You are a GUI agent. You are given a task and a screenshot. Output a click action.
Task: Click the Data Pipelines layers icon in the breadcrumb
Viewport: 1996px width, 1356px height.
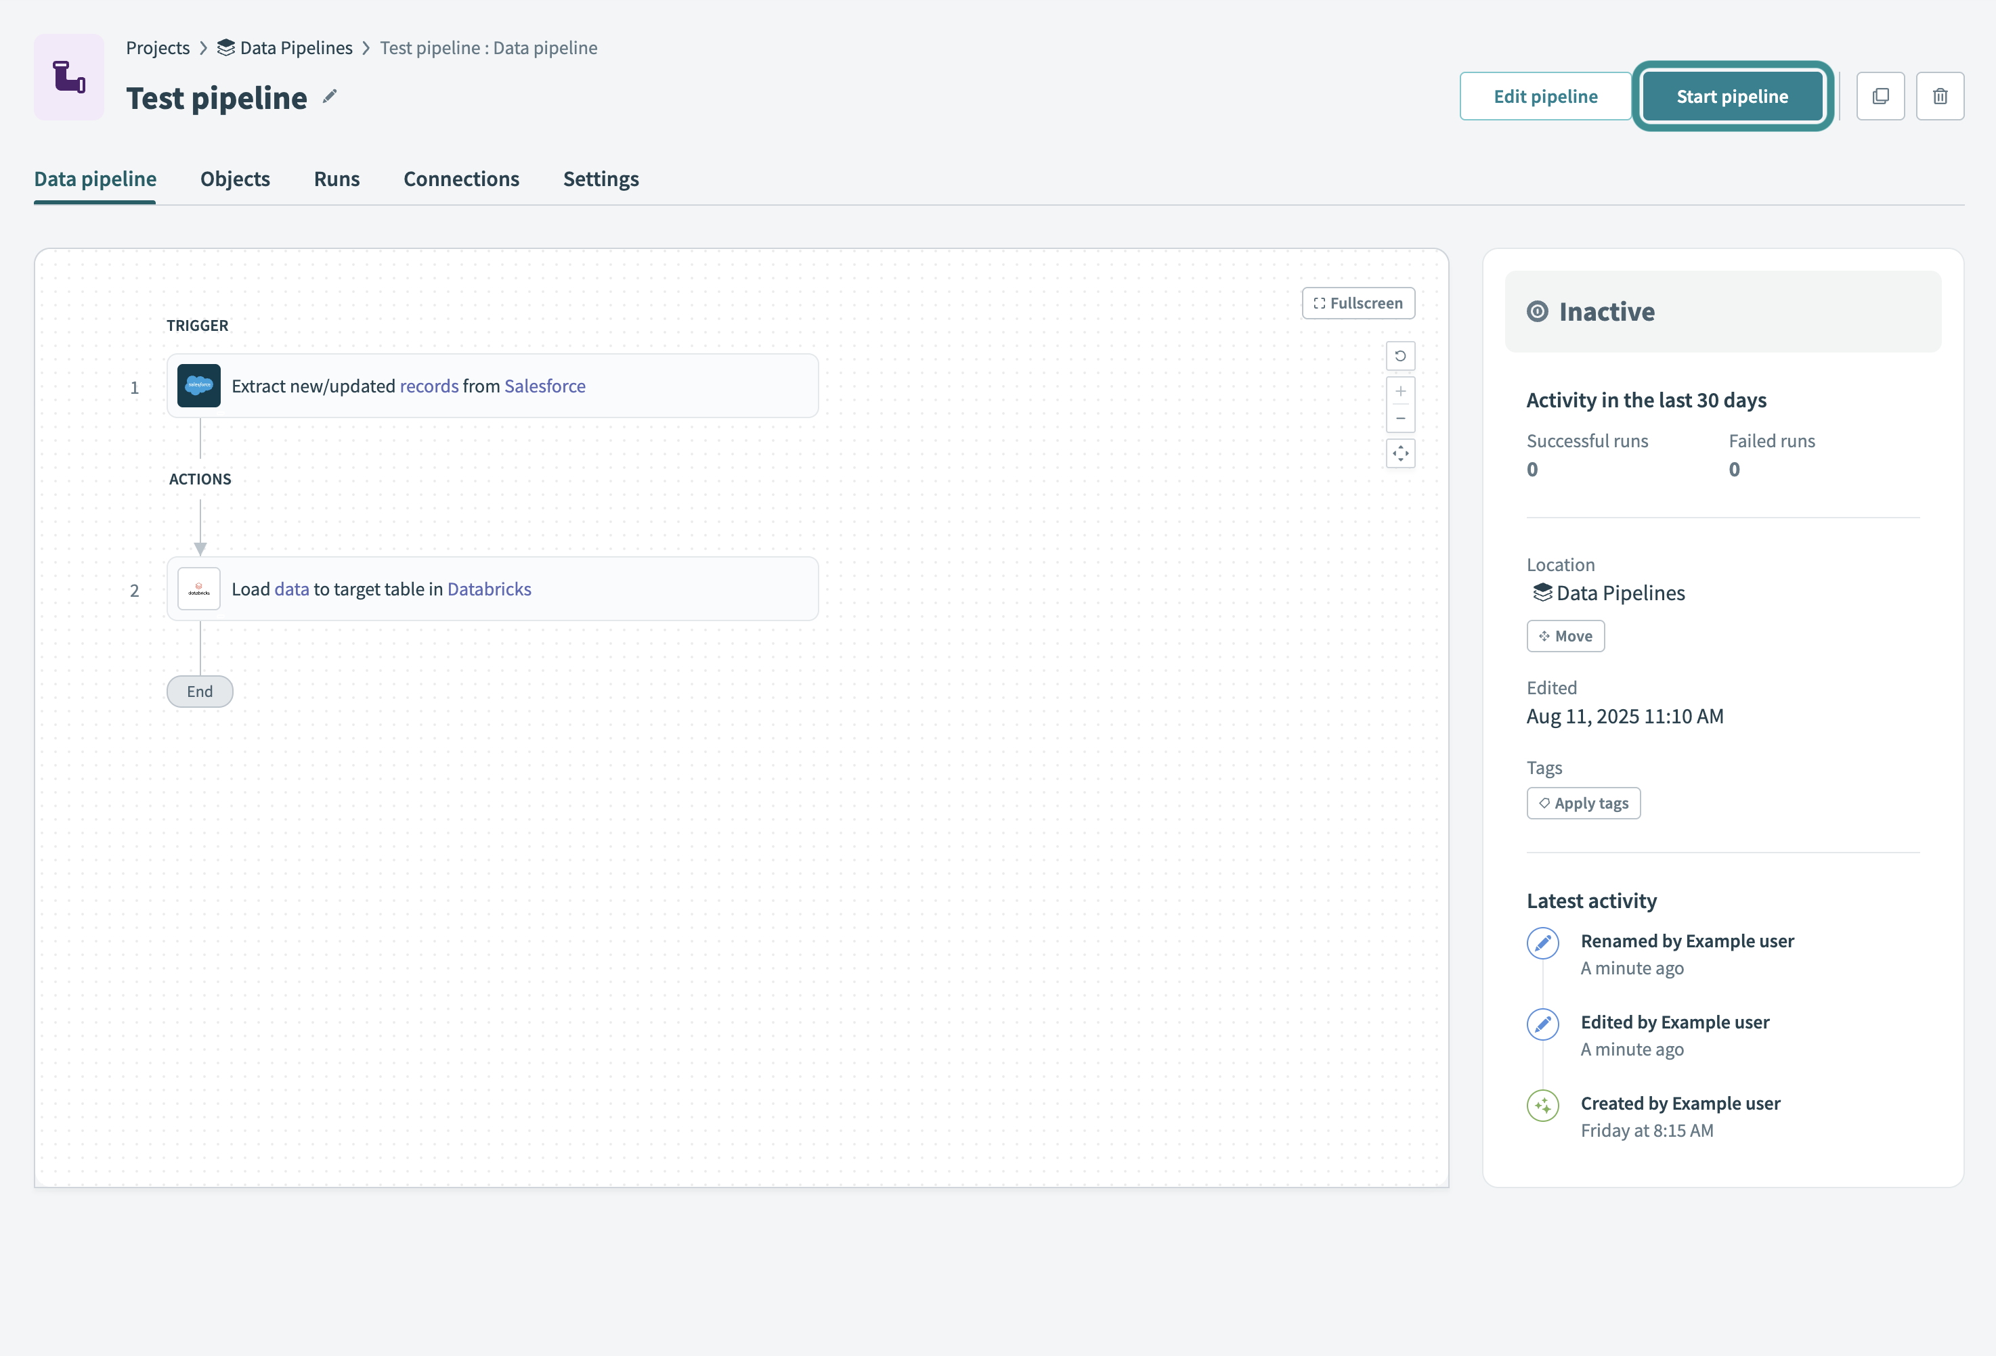coord(224,48)
